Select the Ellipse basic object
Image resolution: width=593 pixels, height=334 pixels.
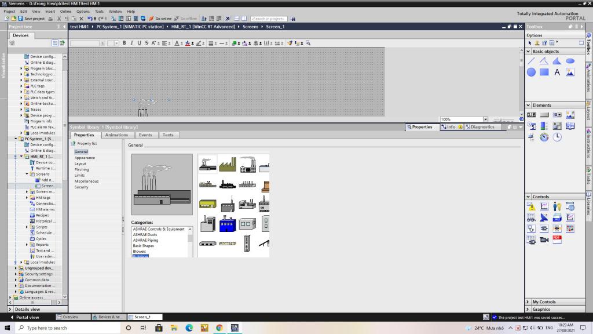pyautogui.click(x=570, y=61)
